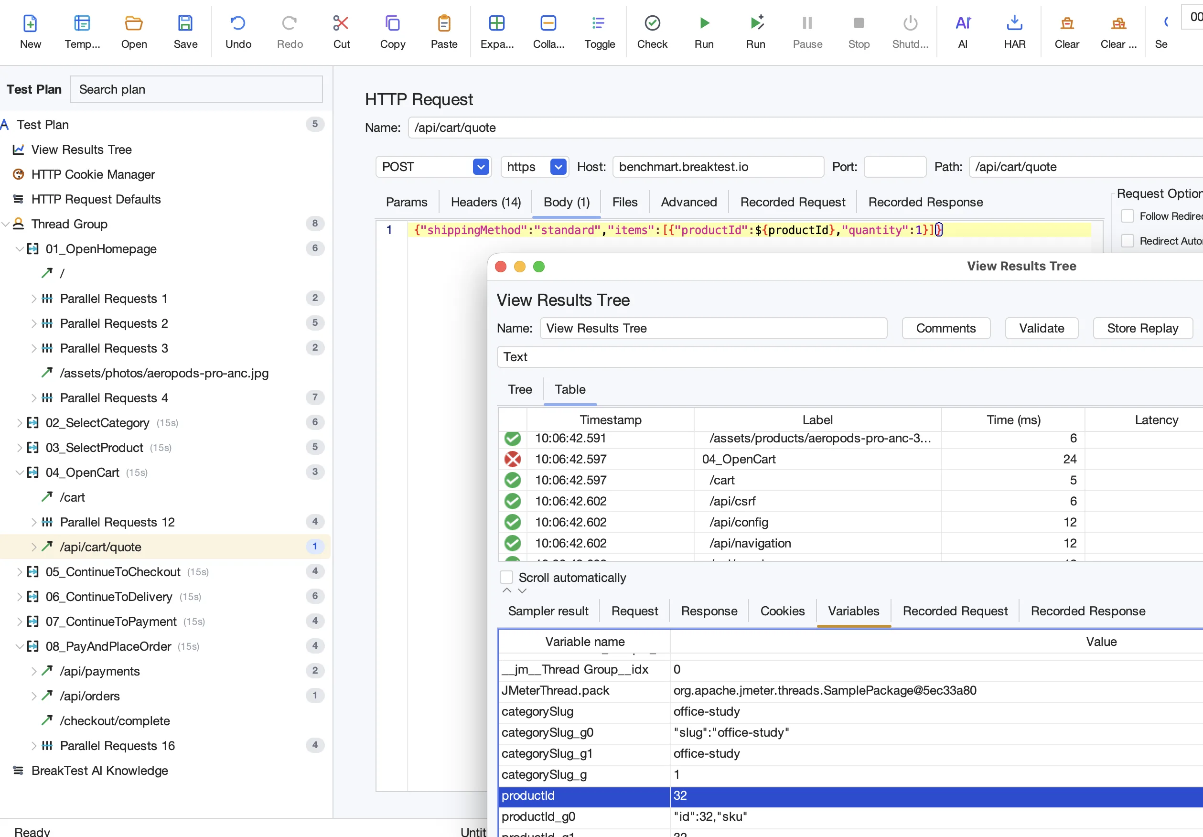The width and height of the screenshot is (1203, 837).
Task: Click the Search plan field
Action: pos(196,89)
